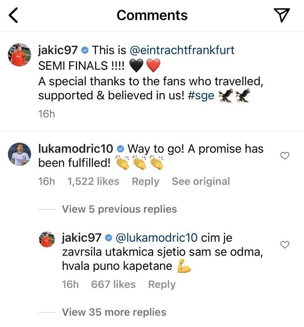Reply to jakic97's reply comment
Image resolution: width=304 pixels, height=327 pixels.
162,285
